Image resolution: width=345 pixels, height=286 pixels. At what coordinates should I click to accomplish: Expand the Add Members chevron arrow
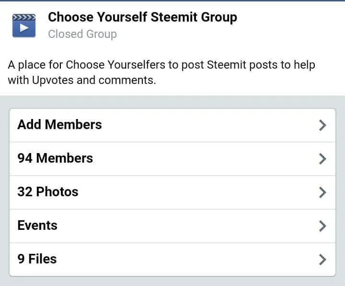[322, 125]
